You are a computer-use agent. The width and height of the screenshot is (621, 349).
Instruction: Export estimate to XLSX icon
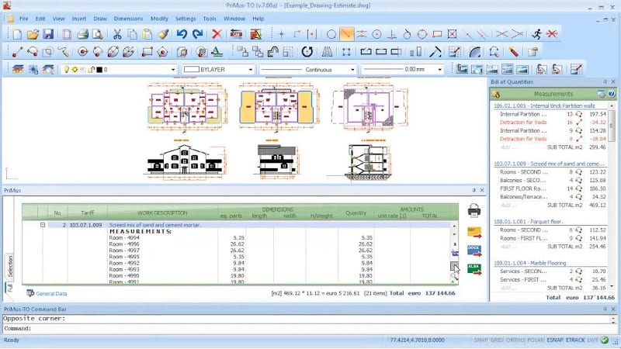[474, 269]
